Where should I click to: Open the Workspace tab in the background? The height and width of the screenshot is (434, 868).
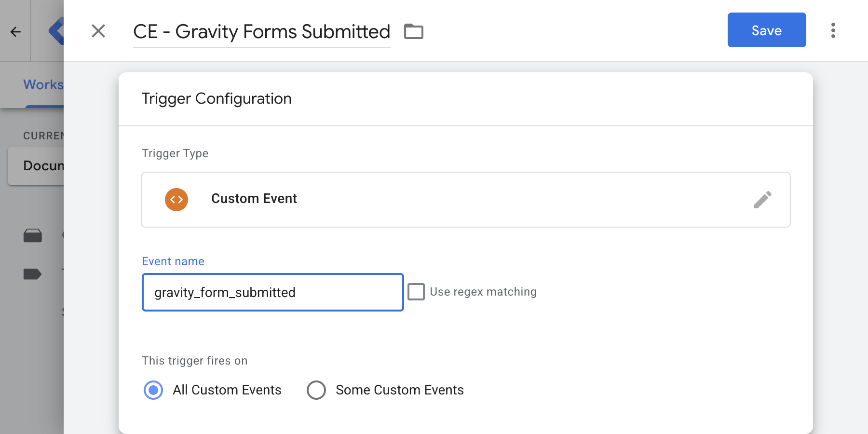(43, 85)
